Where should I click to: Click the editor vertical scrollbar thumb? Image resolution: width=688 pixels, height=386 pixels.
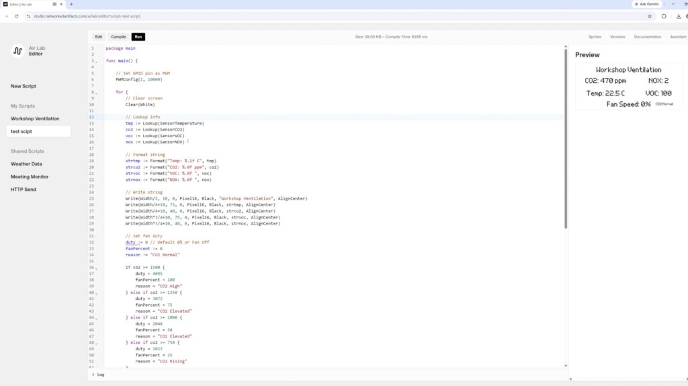coord(566,139)
